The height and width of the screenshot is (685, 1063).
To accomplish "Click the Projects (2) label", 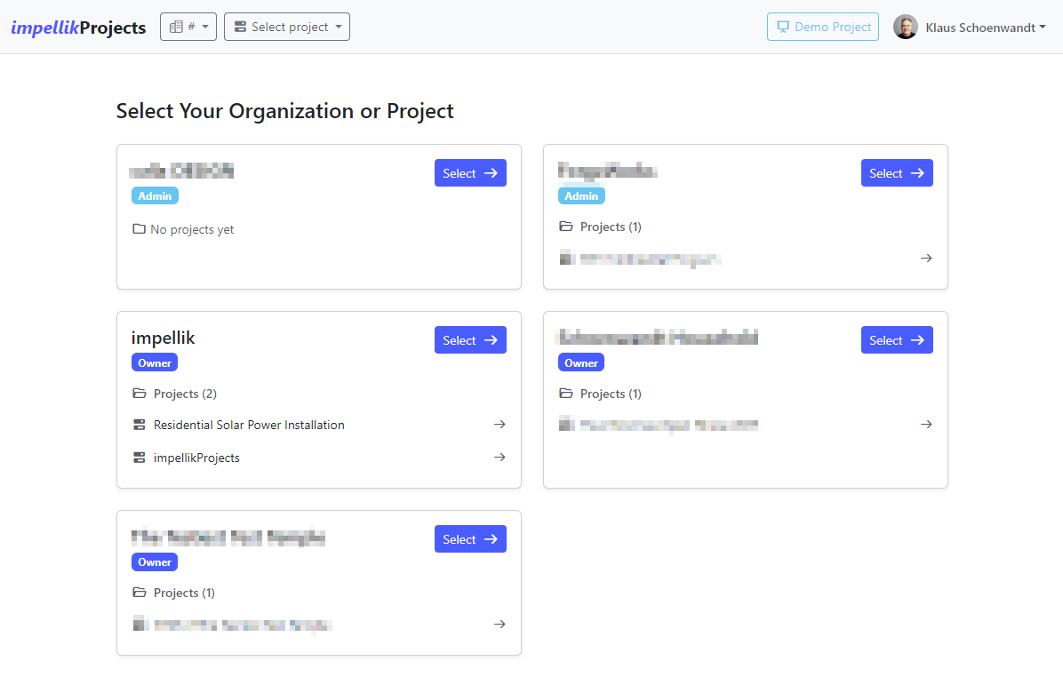I will point(185,394).
